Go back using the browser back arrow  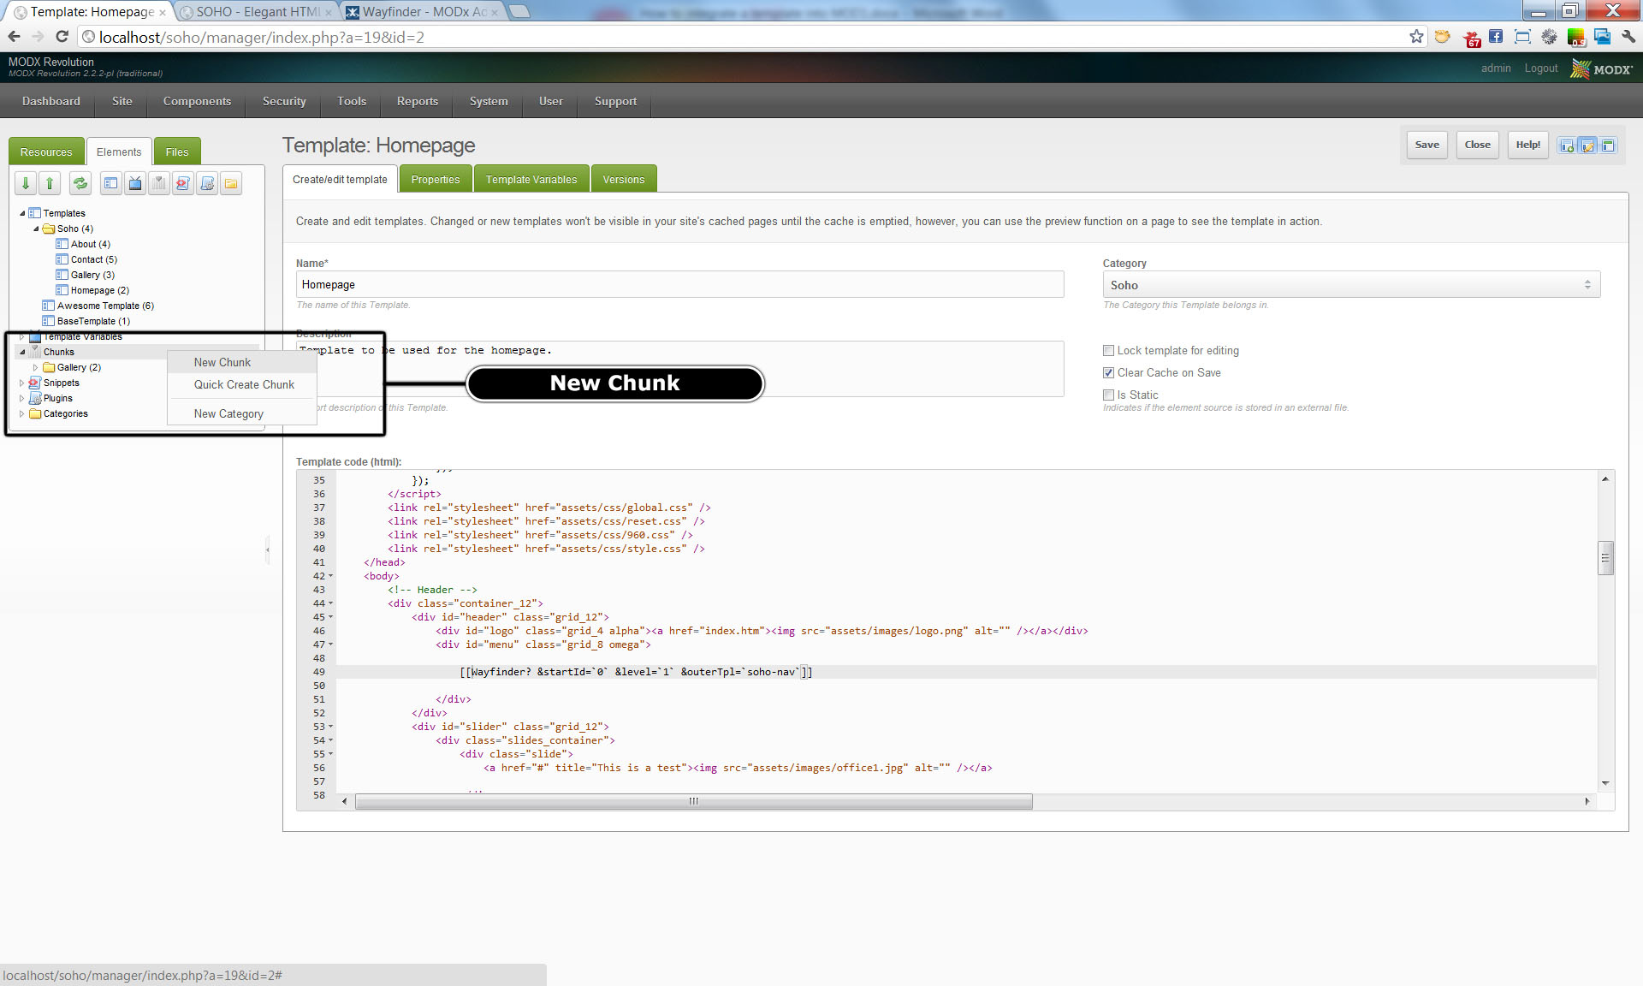pos(14,36)
